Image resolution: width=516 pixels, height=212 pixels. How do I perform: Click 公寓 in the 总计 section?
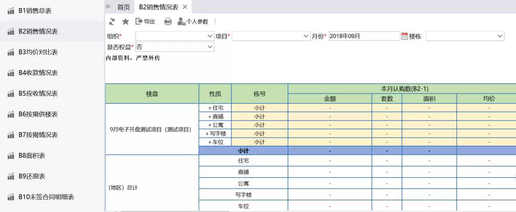pos(243,183)
